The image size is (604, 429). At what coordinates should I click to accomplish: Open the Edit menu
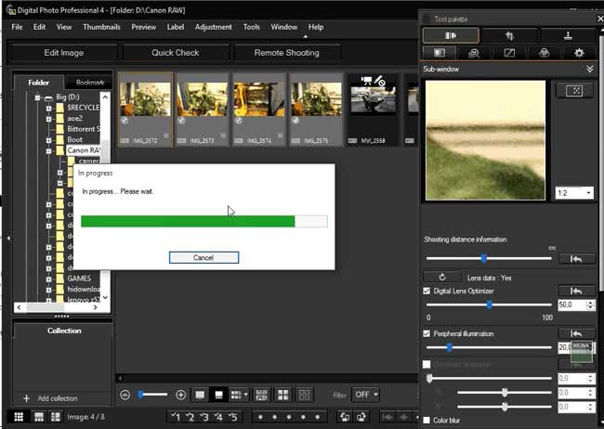39,27
